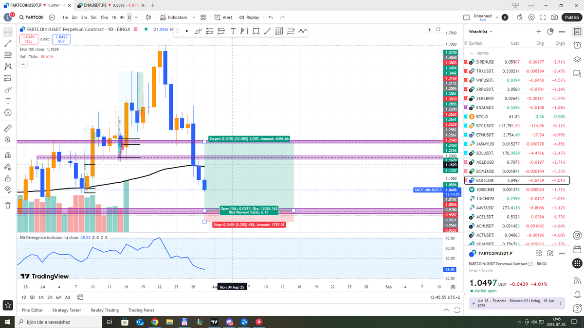Image resolution: width=584 pixels, height=328 pixels.
Task: Click the compare or add symbol plus icon
Action: tap(52, 17)
